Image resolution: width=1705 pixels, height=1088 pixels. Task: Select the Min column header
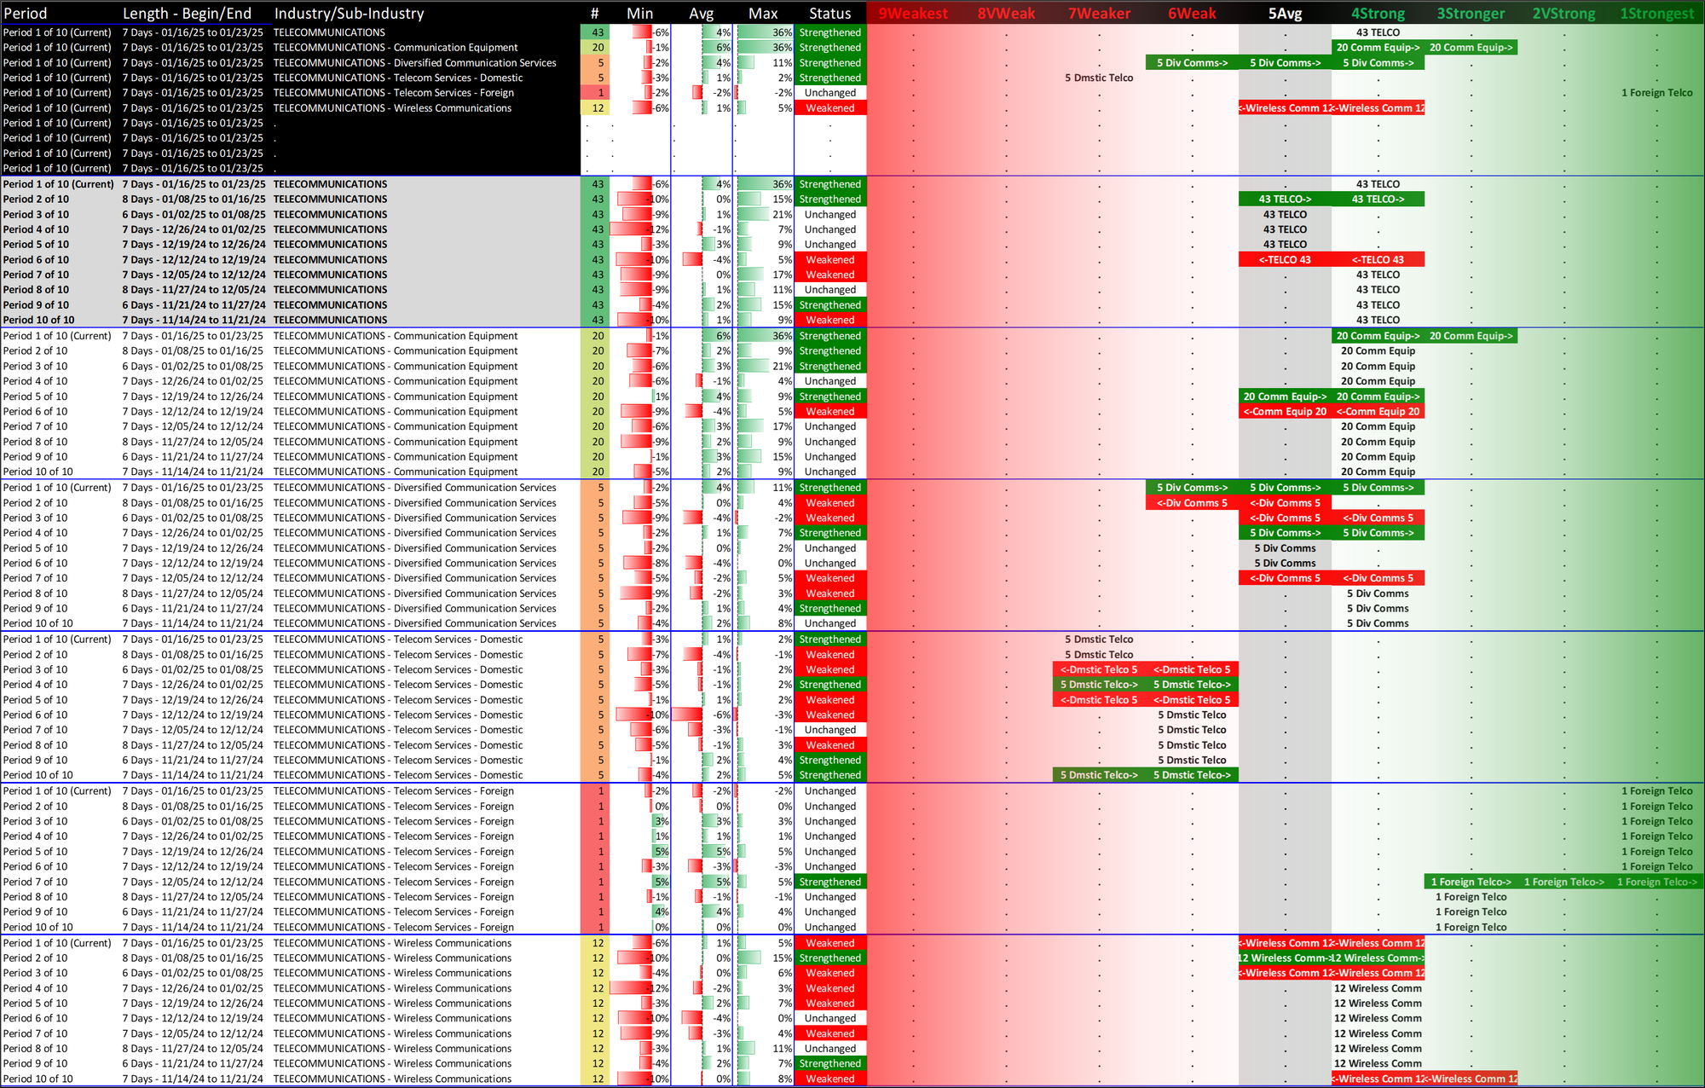639,14
